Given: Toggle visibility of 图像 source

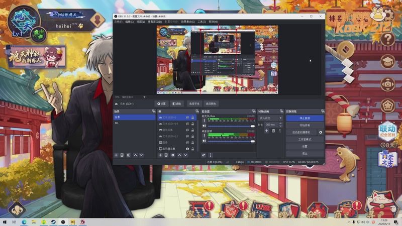Looking at the screenshot, I should click(187, 143).
